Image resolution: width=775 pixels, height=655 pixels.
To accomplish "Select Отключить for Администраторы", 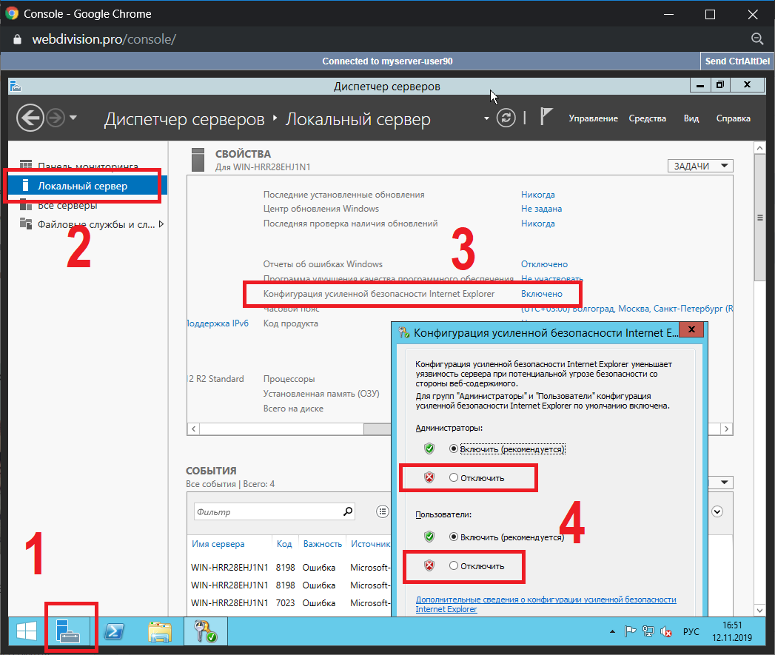I will pyautogui.click(x=454, y=478).
